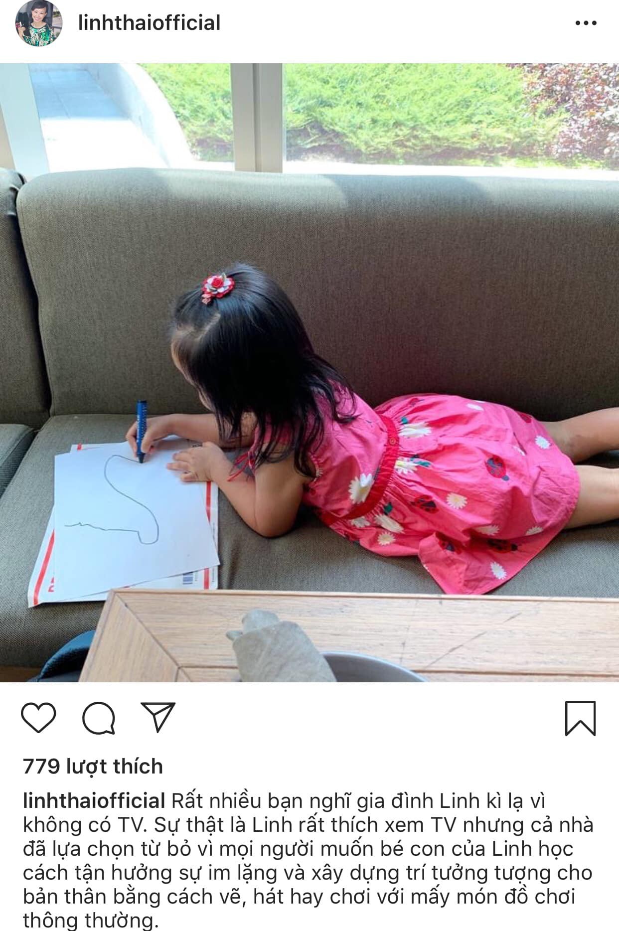This screenshot has height=931, width=619.
Task: Open comments with the speech bubble icon
Action: 99,718
